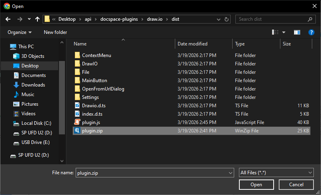Navigate to draw.io in the breadcrumb
The height and width of the screenshot is (195, 321).
pyautogui.click(x=155, y=19)
